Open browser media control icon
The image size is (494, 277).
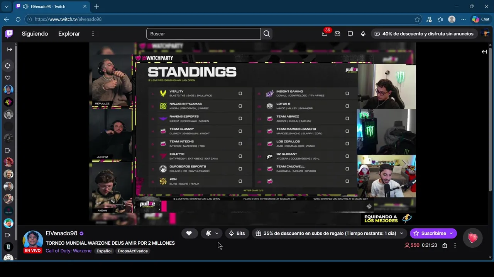(429, 19)
